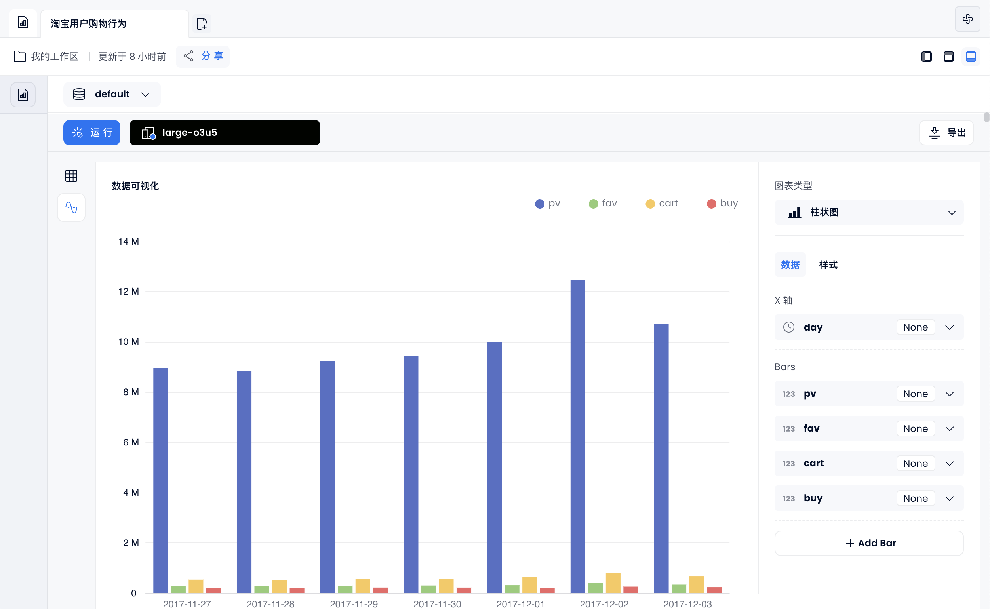Image resolution: width=990 pixels, height=609 pixels.
Task: Click the line chart view icon
Action: [x=71, y=208]
